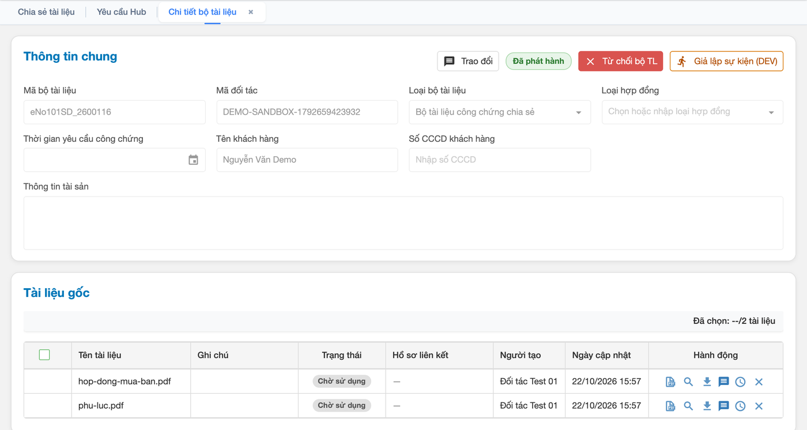Click magnifier icon in phu-luc.pdf row
807x430 pixels.
pyautogui.click(x=688, y=406)
